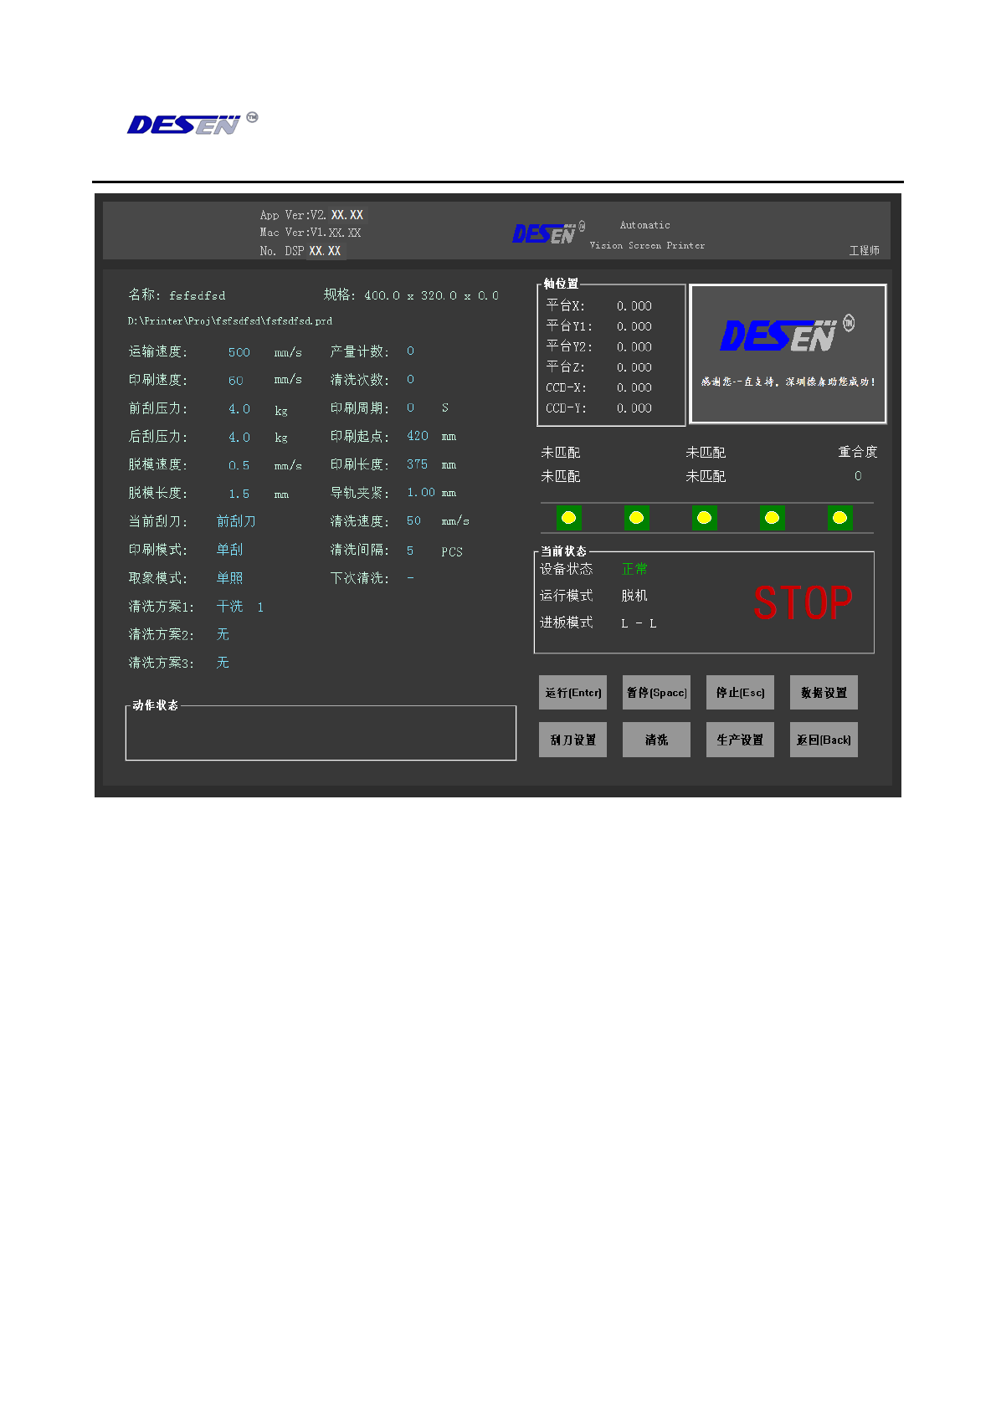Click the middle yellow indicator light
Screen dimensions: 996x1409
coord(704,518)
